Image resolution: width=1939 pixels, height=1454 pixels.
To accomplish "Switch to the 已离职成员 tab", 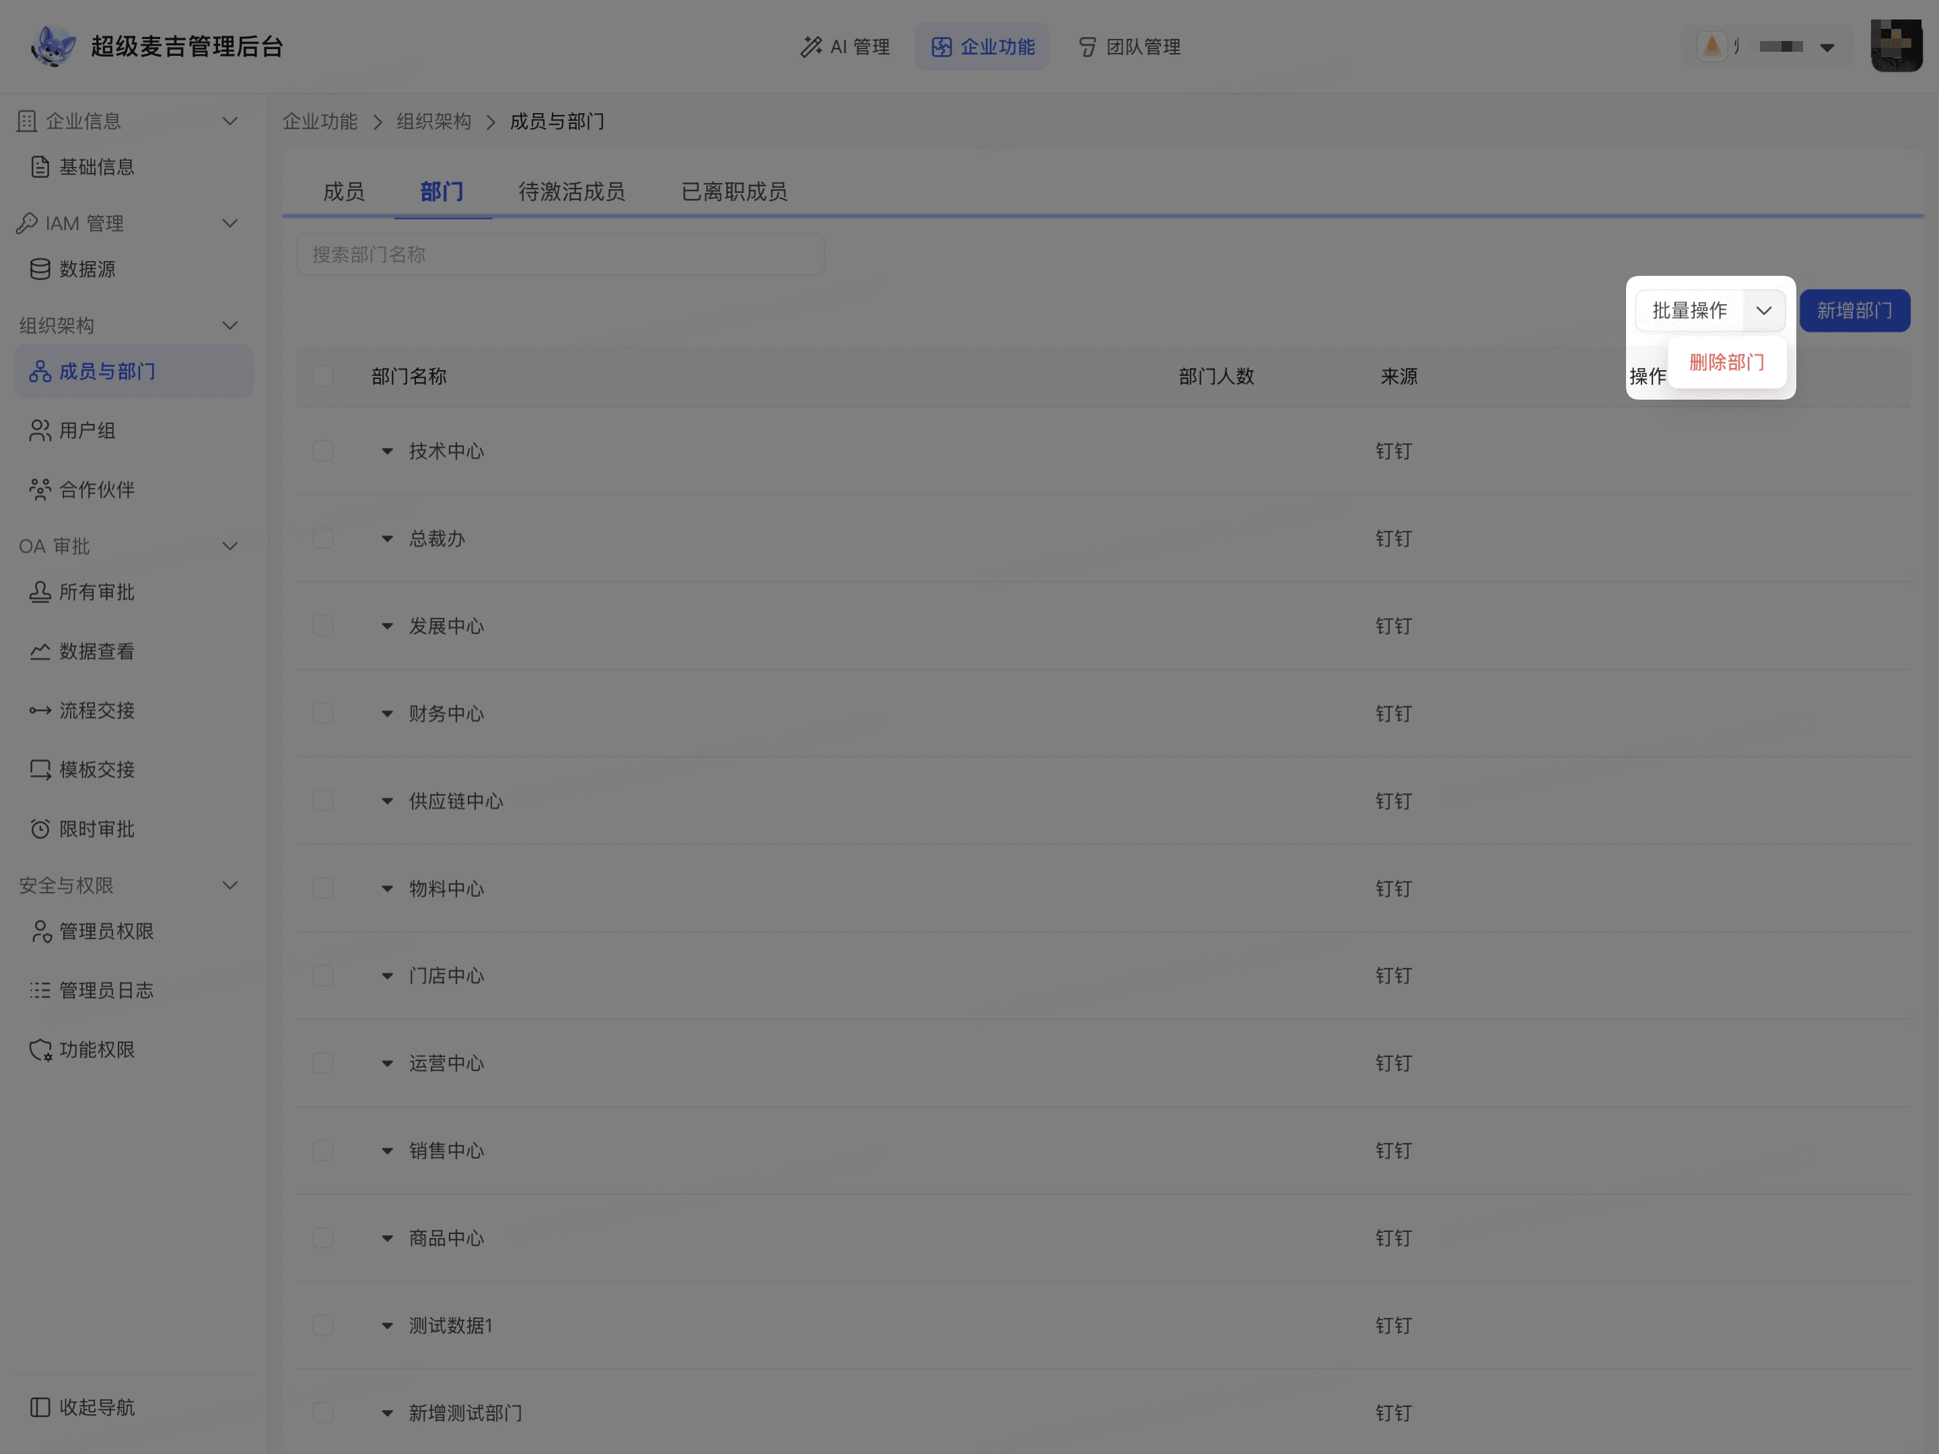I will click(x=734, y=191).
